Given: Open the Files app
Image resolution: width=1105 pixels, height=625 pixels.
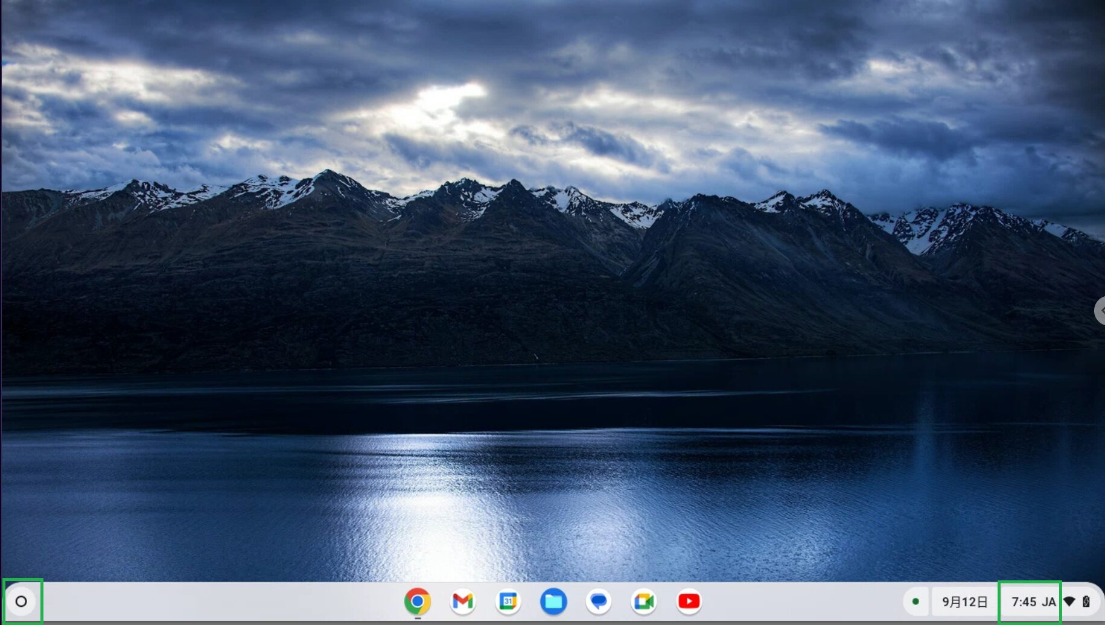Looking at the screenshot, I should 553,601.
